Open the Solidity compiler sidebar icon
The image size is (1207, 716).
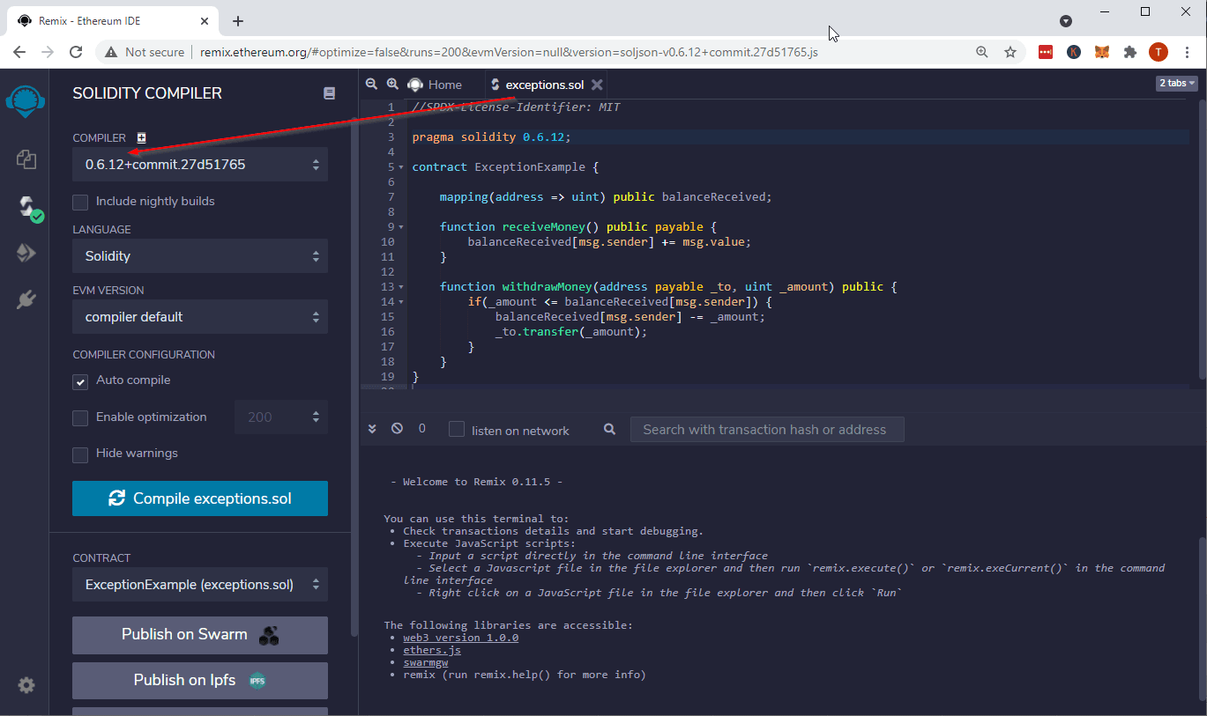click(27, 208)
